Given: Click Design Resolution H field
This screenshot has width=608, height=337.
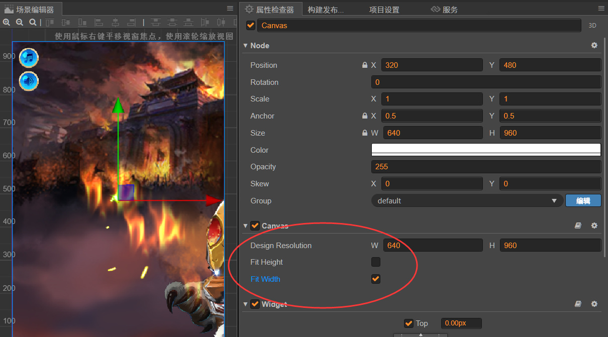Looking at the screenshot, I should [550, 245].
